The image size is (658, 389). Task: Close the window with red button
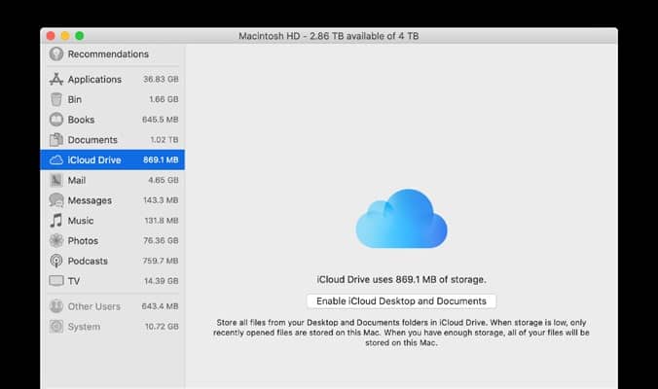[x=51, y=36]
